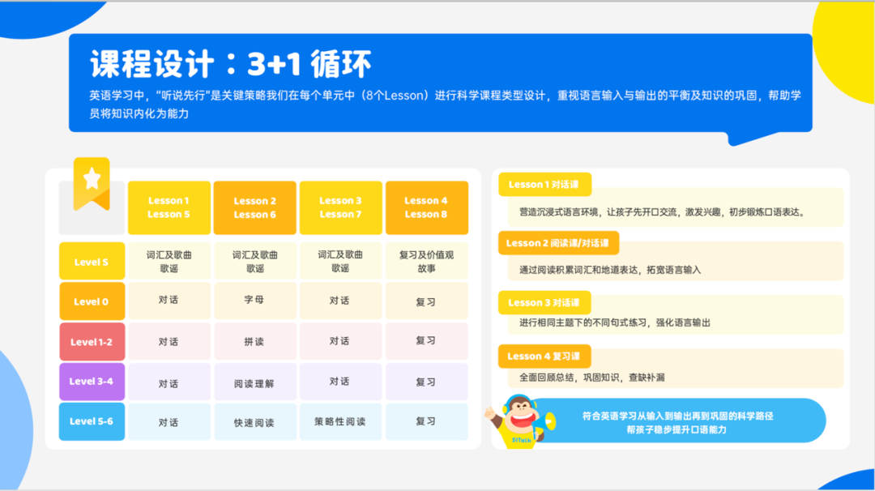Screen dimensions: 875x491
Task: Click the subtitle paragraph starting with "英语学习中"
Action: (x=445, y=105)
